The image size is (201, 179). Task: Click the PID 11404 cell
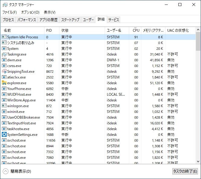[51, 100]
